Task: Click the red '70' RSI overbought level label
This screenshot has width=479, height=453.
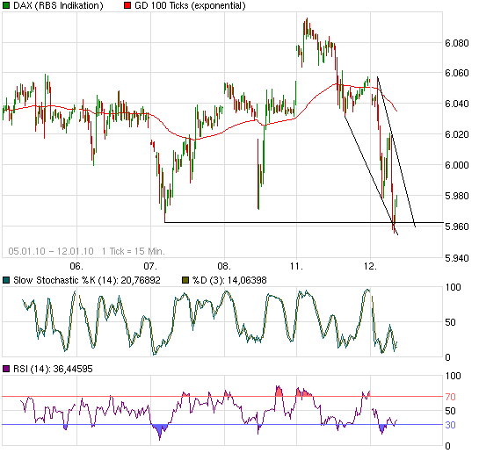Action: click(450, 397)
